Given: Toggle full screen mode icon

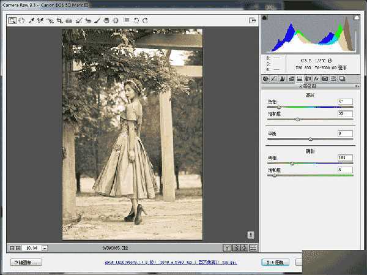Looking at the screenshot, I should tap(252, 20).
